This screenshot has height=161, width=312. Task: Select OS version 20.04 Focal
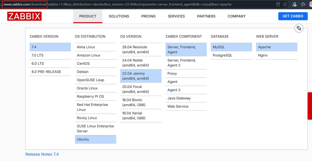pos(141,89)
